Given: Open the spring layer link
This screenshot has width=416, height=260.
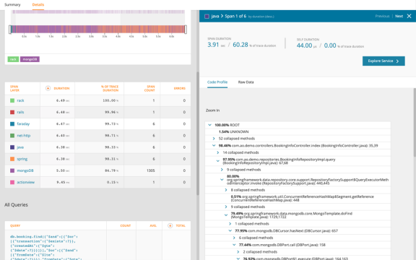Looking at the screenshot, I should 22,159.
